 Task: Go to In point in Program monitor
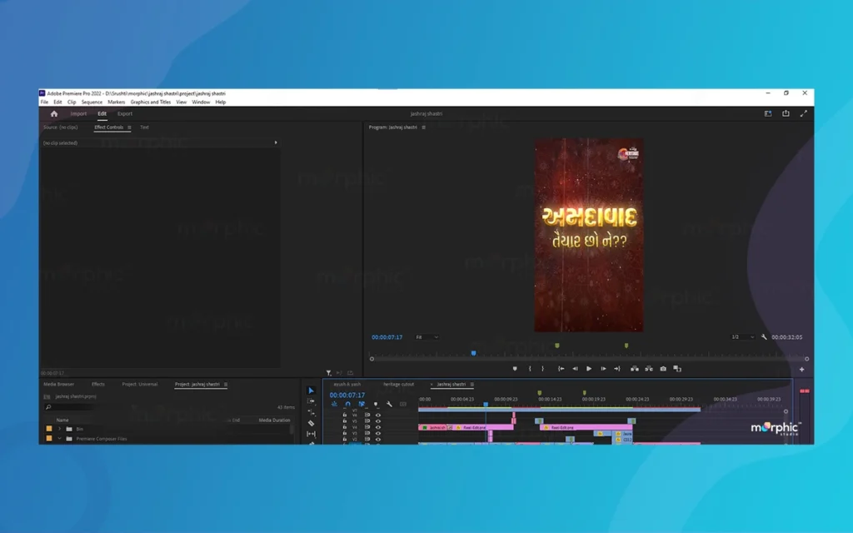pyautogui.click(x=561, y=369)
